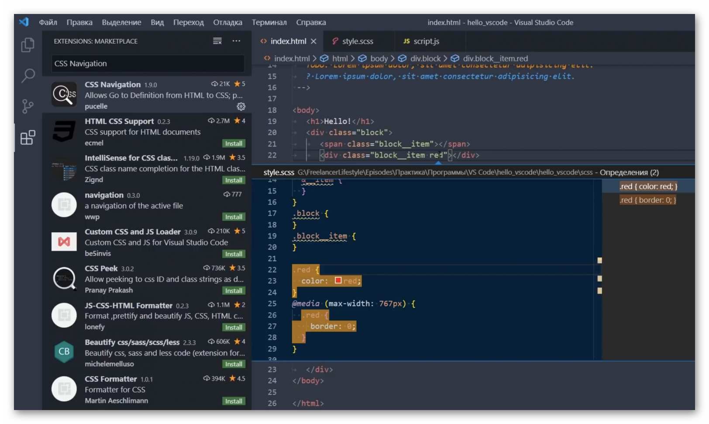The image size is (709, 424).
Task: Open the Терминал menu
Action: click(x=269, y=22)
